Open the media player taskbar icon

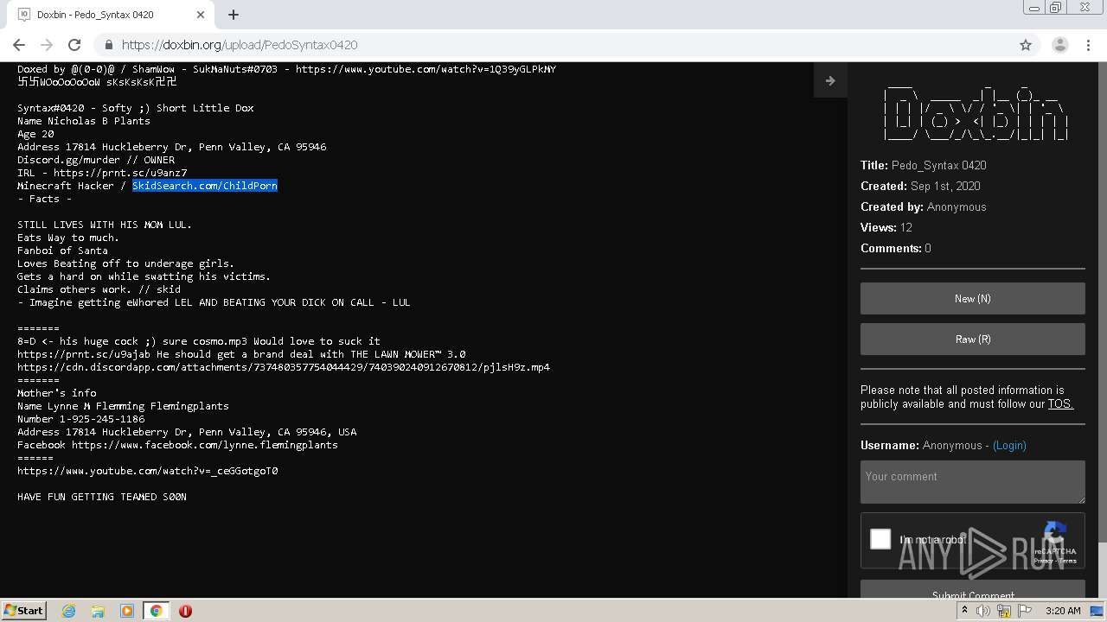tap(127, 611)
